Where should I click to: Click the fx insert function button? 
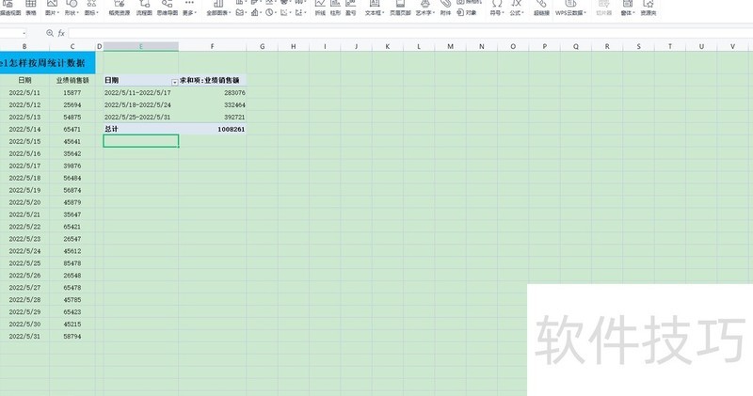click(x=61, y=33)
